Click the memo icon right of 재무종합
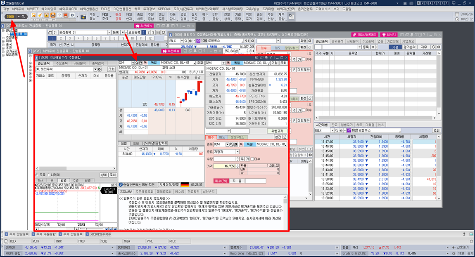This screenshot has width=475, height=257. pos(291,17)
